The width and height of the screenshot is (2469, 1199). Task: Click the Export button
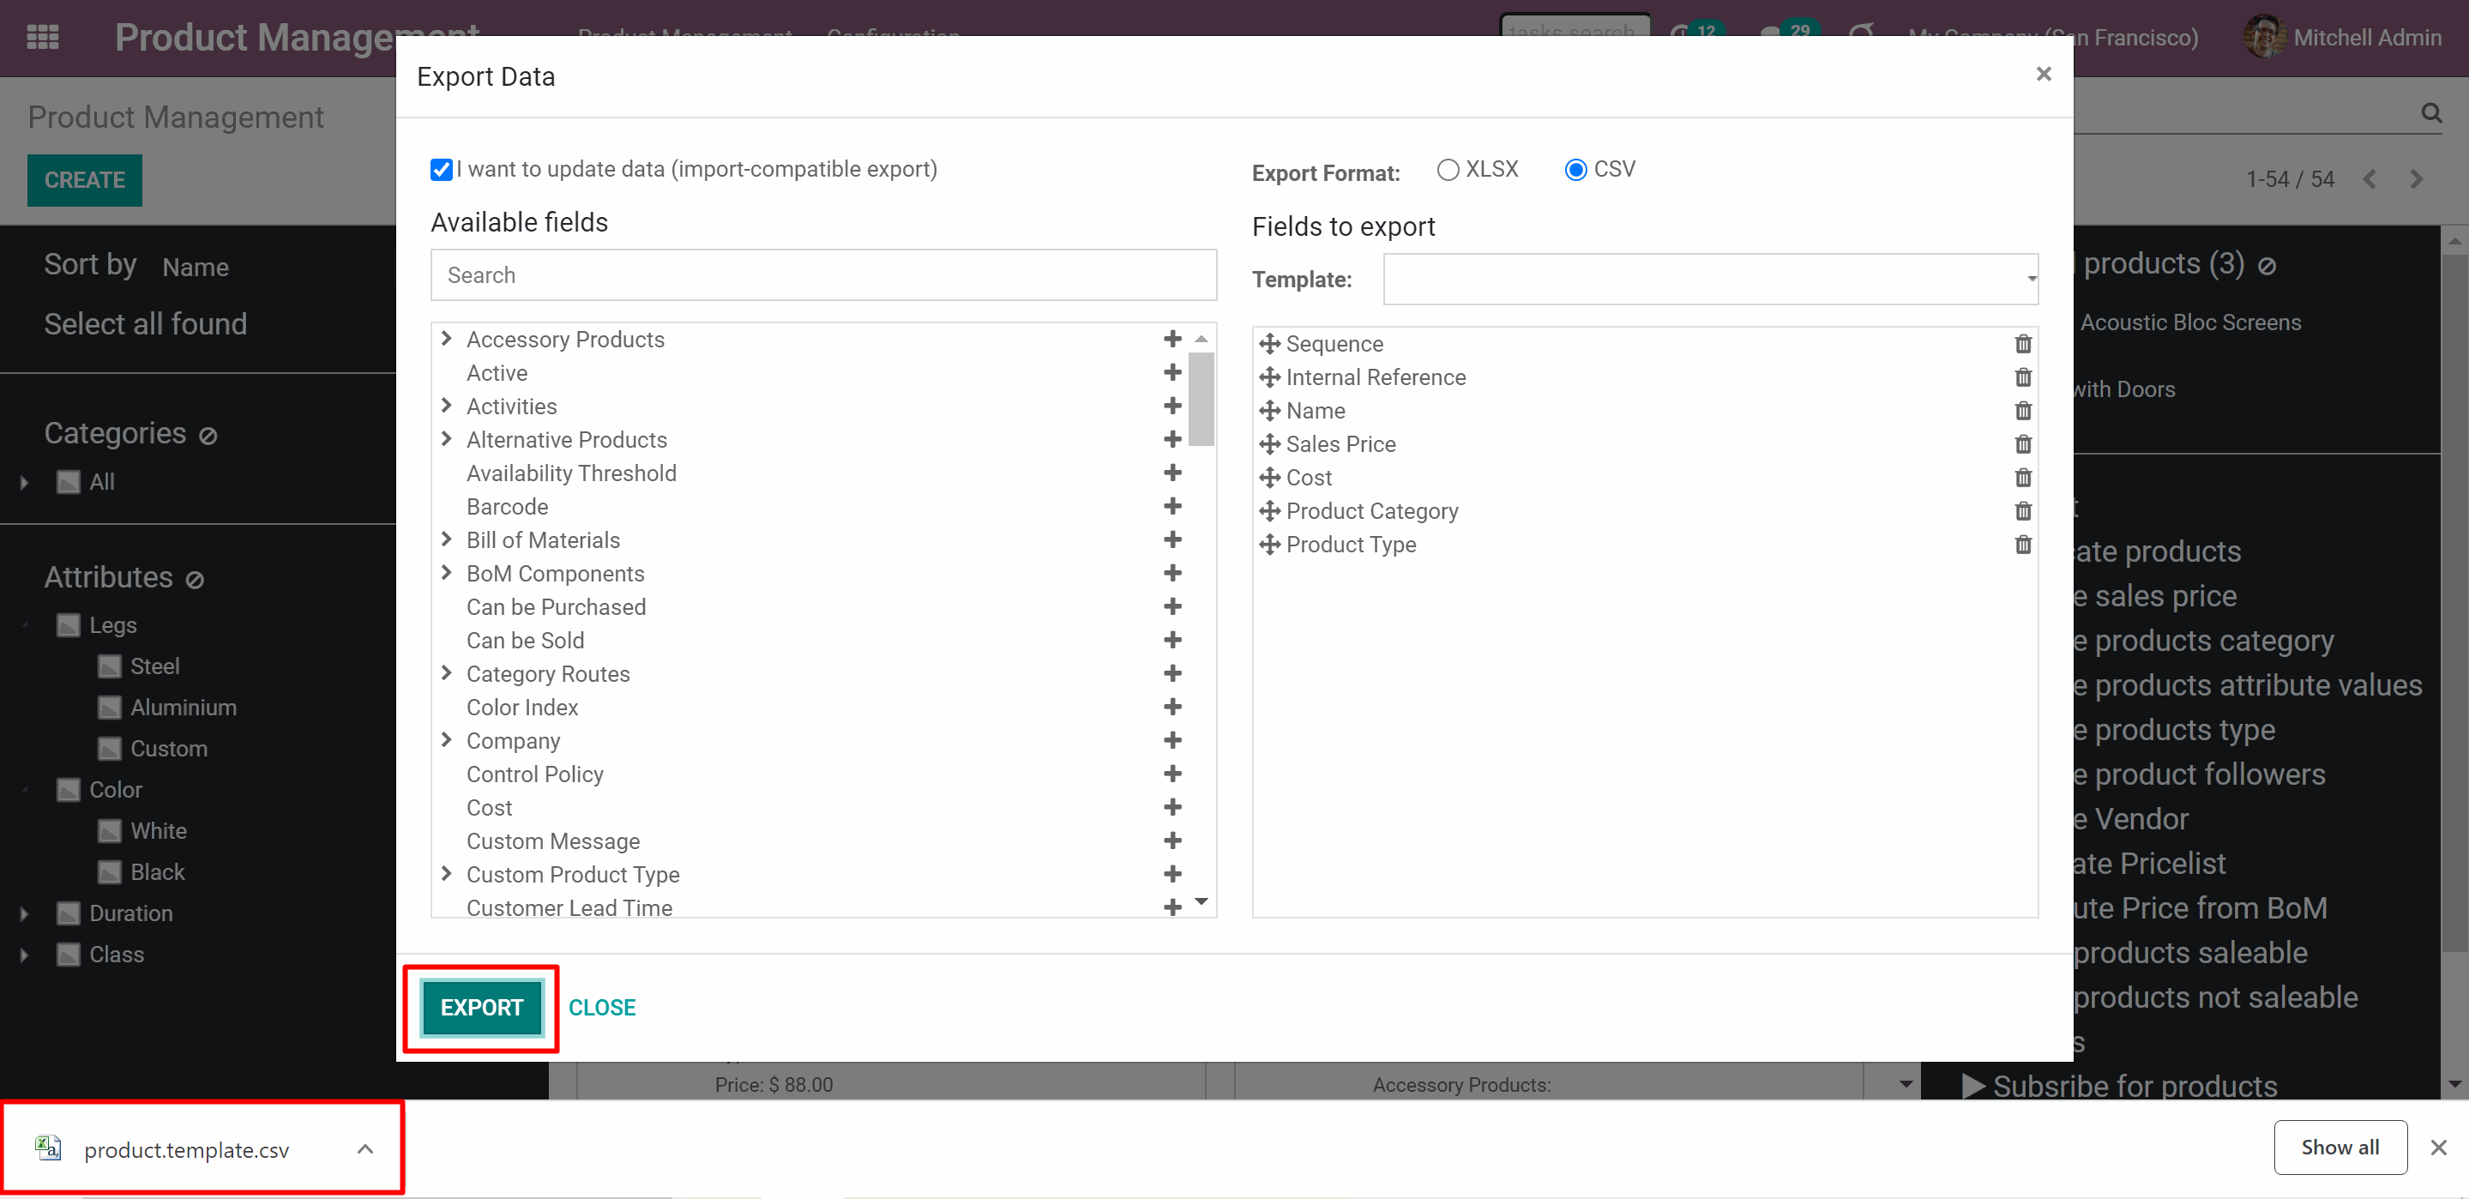coord(482,1007)
